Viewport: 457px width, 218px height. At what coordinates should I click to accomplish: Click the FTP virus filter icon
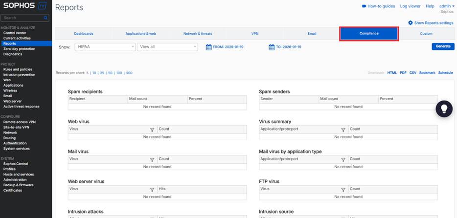[343, 189]
